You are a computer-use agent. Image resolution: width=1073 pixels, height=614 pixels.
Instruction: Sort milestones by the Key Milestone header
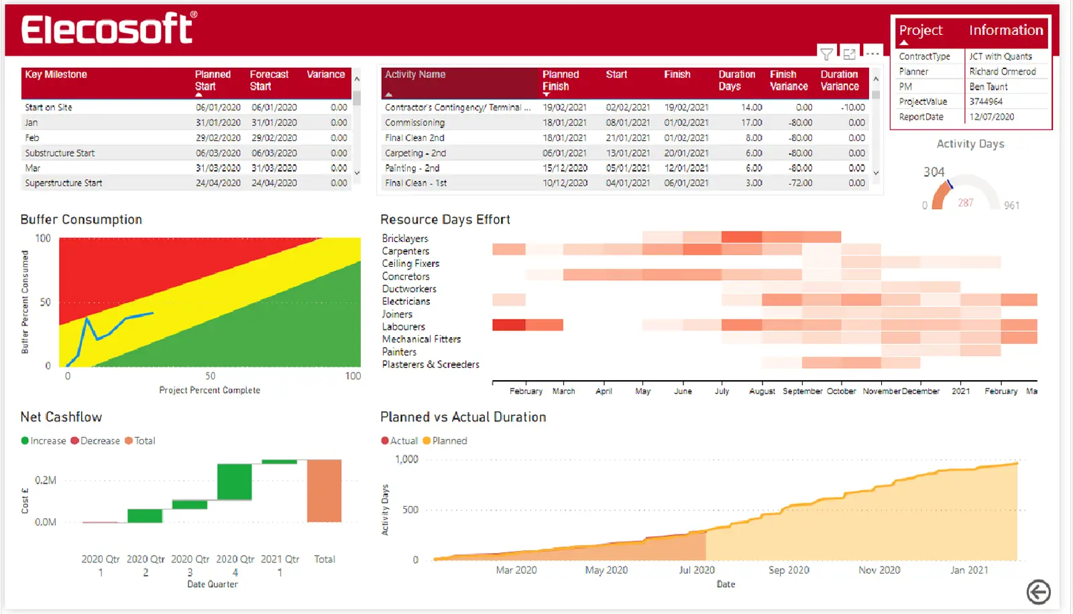click(x=56, y=74)
